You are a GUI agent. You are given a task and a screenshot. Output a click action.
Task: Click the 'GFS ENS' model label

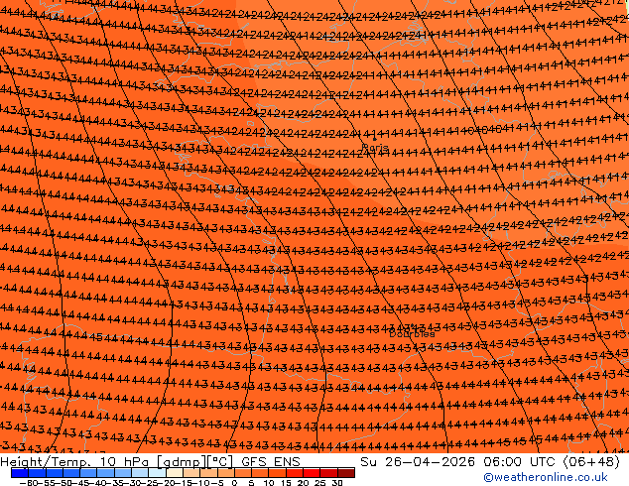[271, 461]
